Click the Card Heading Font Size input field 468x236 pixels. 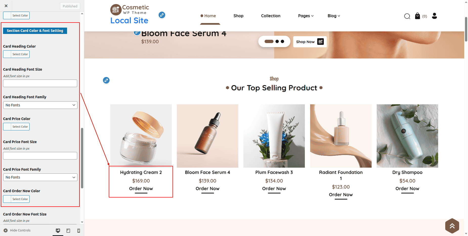40,83
